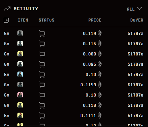148x127 pixels.
Task: Open buyer 51787a in the 0.119 row
Action: [x=135, y=34]
